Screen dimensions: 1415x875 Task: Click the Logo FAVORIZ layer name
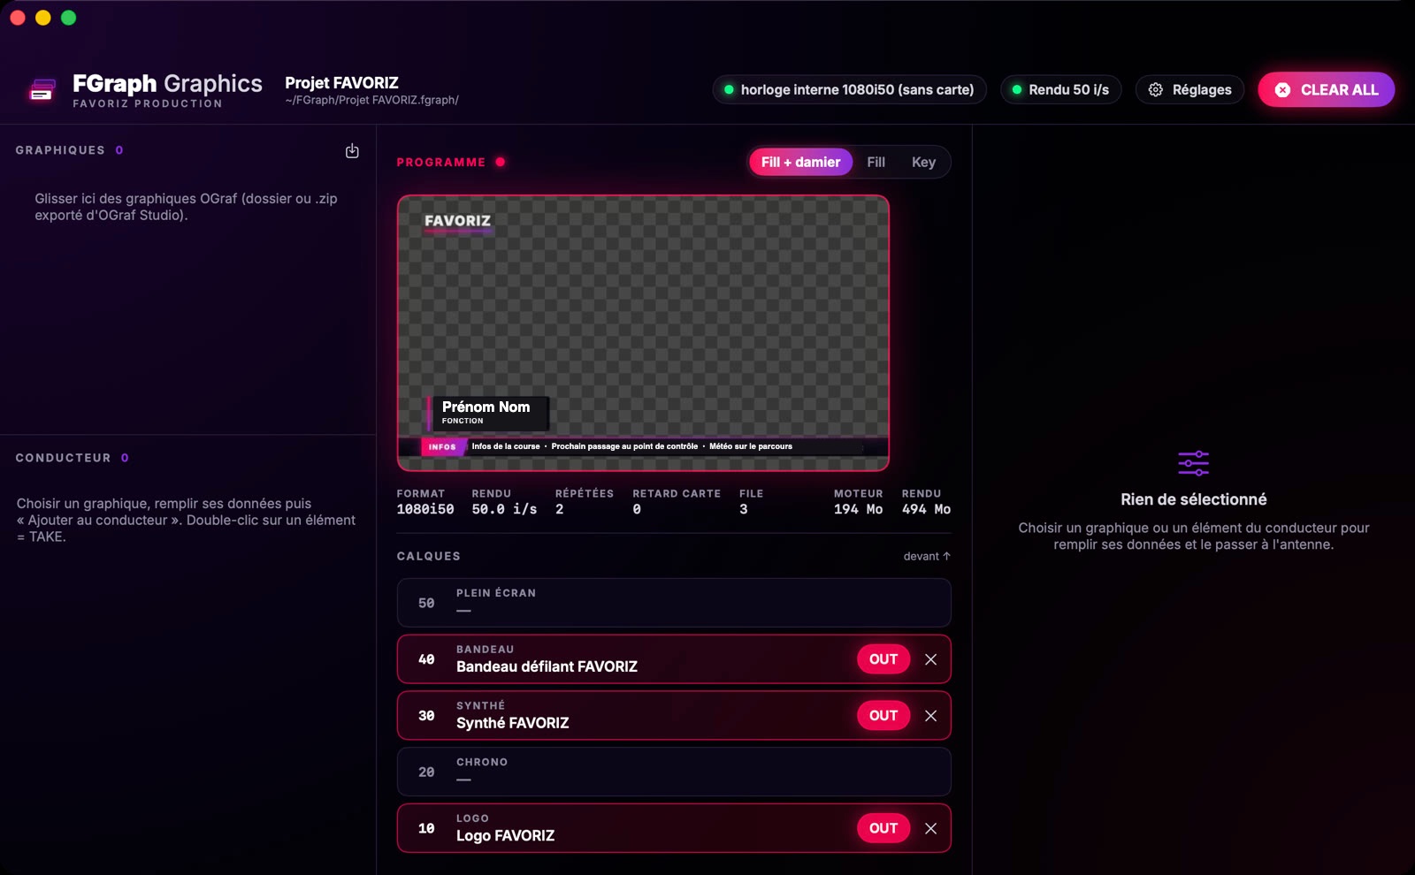click(x=505, y=835)
